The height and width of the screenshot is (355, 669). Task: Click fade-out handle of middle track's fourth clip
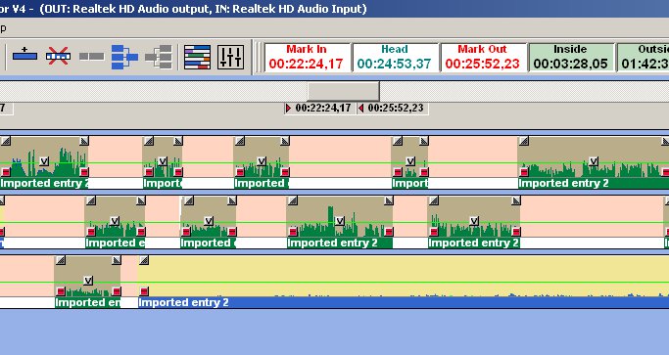point(516,200)
